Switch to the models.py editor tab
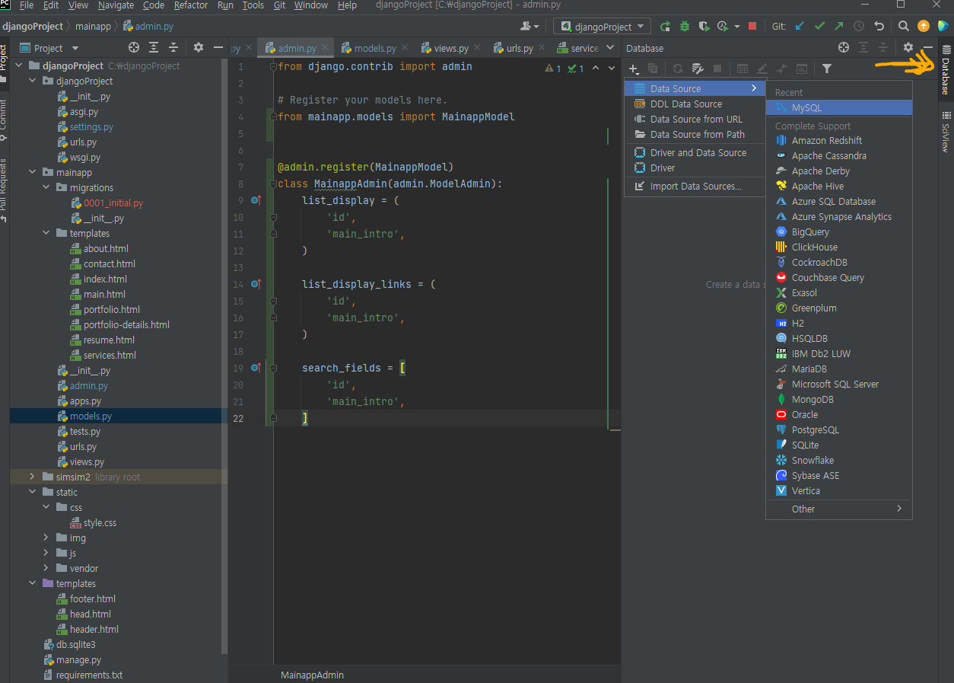The height and width of the screenshot is (683, 954). (x=375, y=48)
